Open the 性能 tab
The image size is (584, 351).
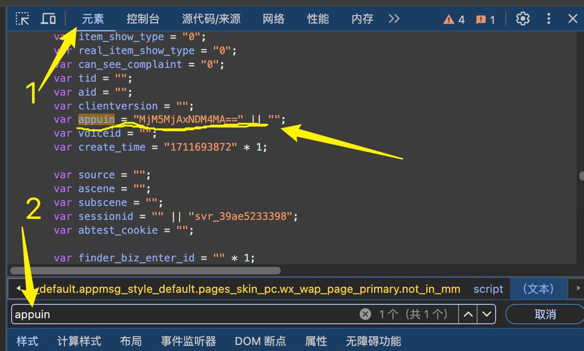pos(318,19)
